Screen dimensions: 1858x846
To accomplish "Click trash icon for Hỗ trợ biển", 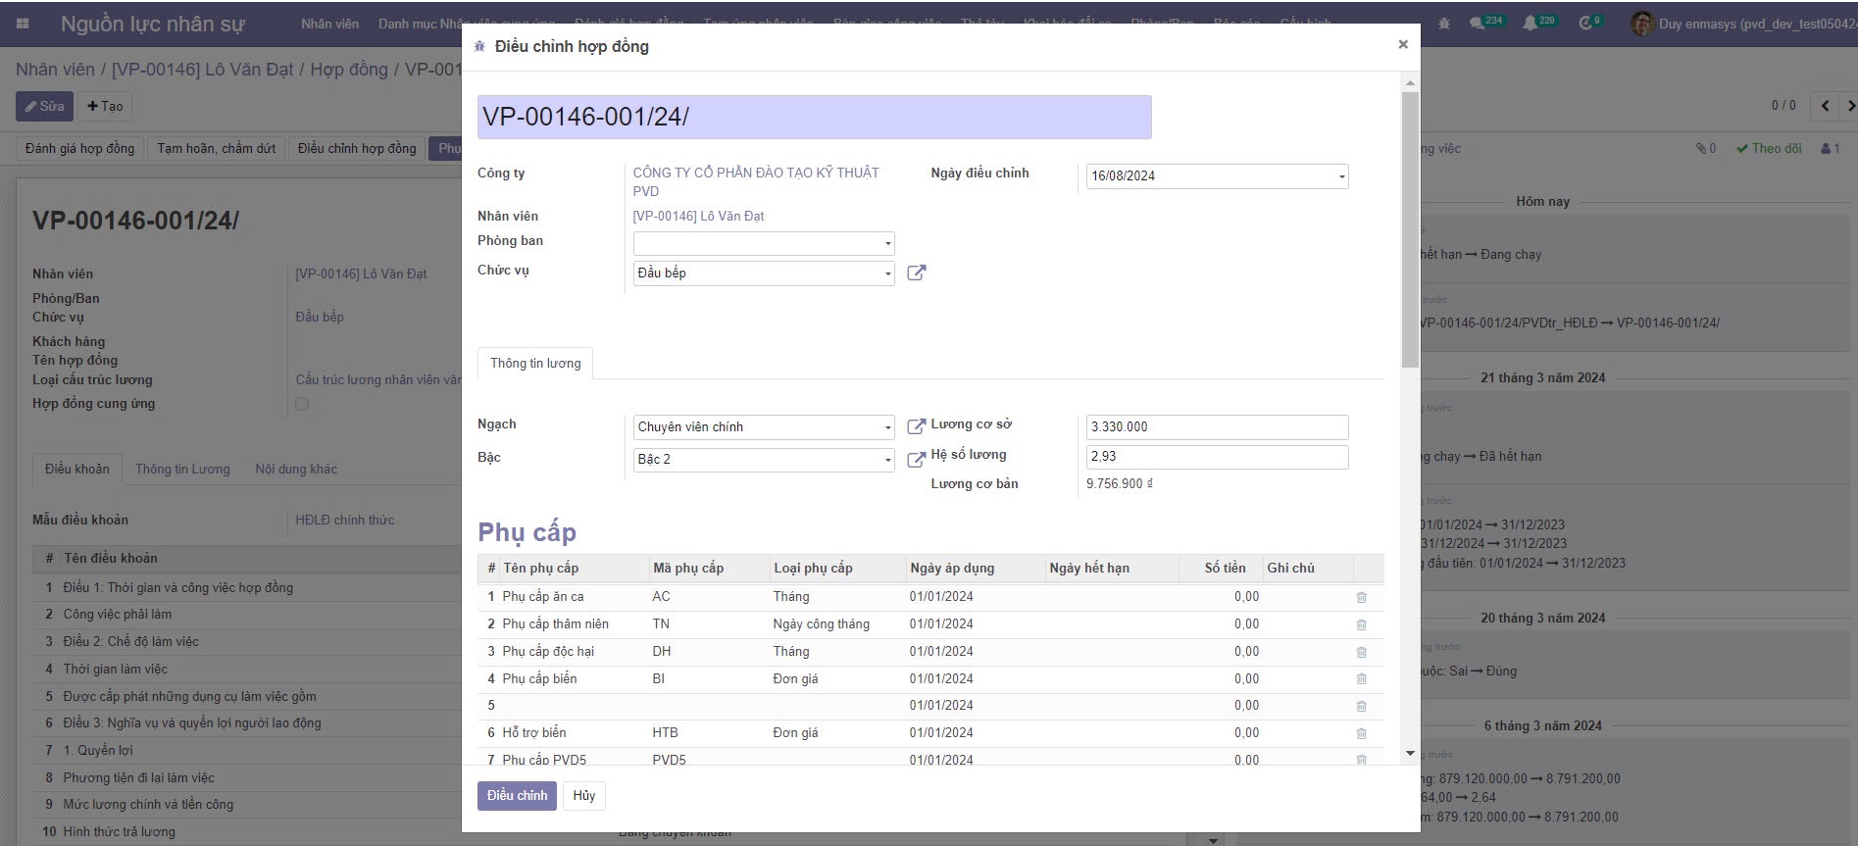I will (1361, 733).
